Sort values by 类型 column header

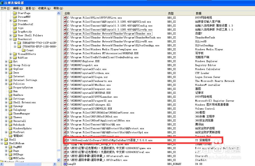tap(180, 13)
